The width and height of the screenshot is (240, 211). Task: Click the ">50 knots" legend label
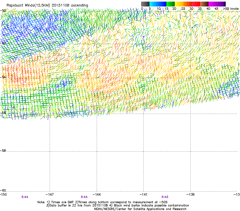231,9
